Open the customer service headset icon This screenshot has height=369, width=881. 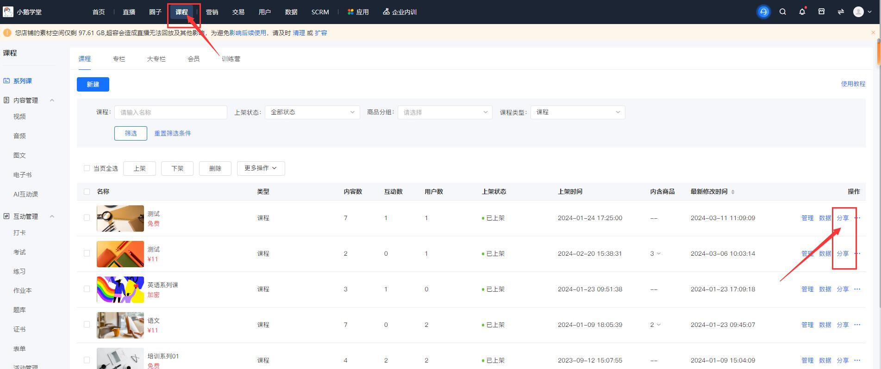coord(763,12)
